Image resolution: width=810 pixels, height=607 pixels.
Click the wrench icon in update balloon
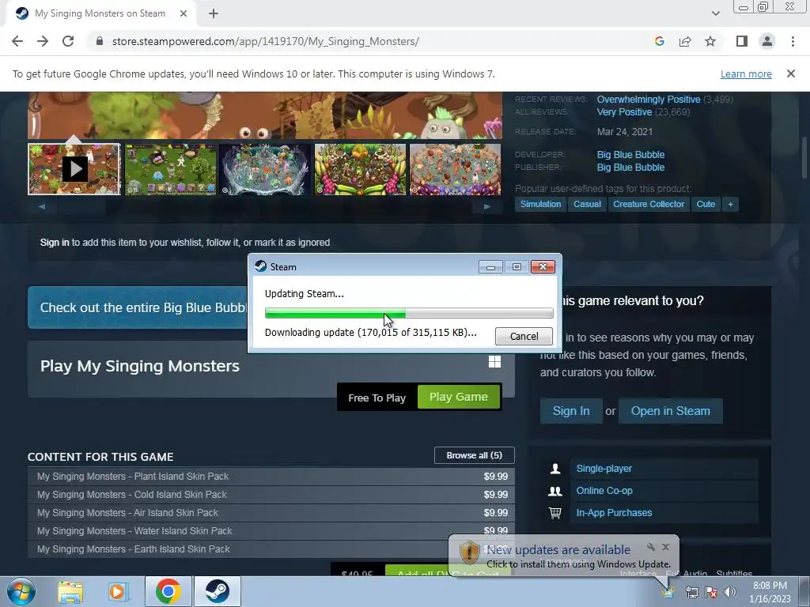pos(651,547)
